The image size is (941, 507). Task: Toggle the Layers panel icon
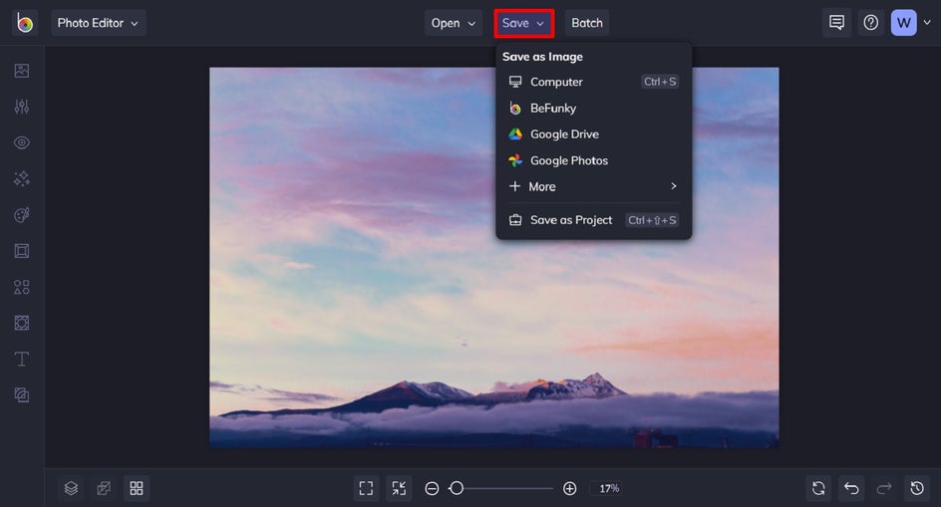pyautogui.click(x=71, y=488)
